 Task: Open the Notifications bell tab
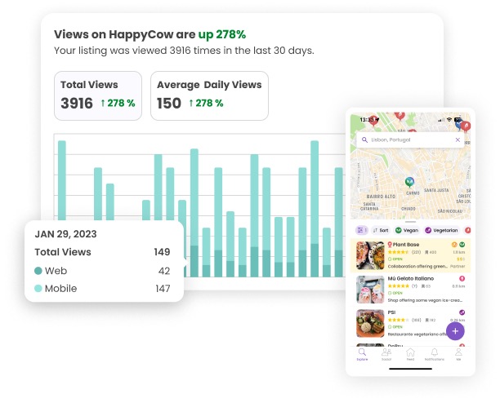pos(435,354)
